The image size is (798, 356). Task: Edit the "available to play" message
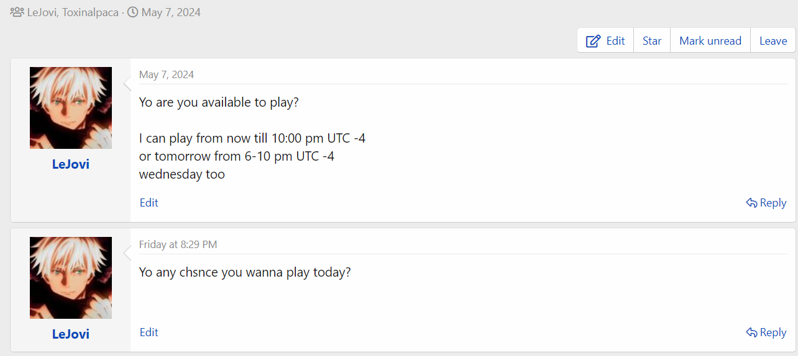pyautogui.click(x=149, y=203)
